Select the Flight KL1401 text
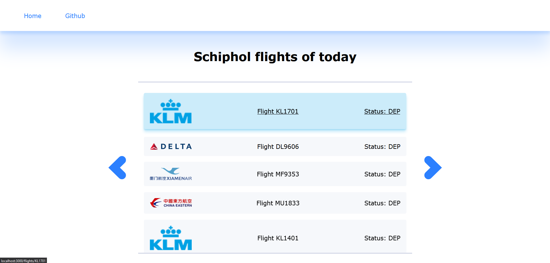Screen dimensions: 550x263 coord(278,238)
